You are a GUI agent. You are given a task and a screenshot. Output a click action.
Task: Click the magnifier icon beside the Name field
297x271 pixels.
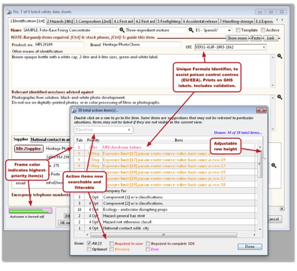click(122, 30)
